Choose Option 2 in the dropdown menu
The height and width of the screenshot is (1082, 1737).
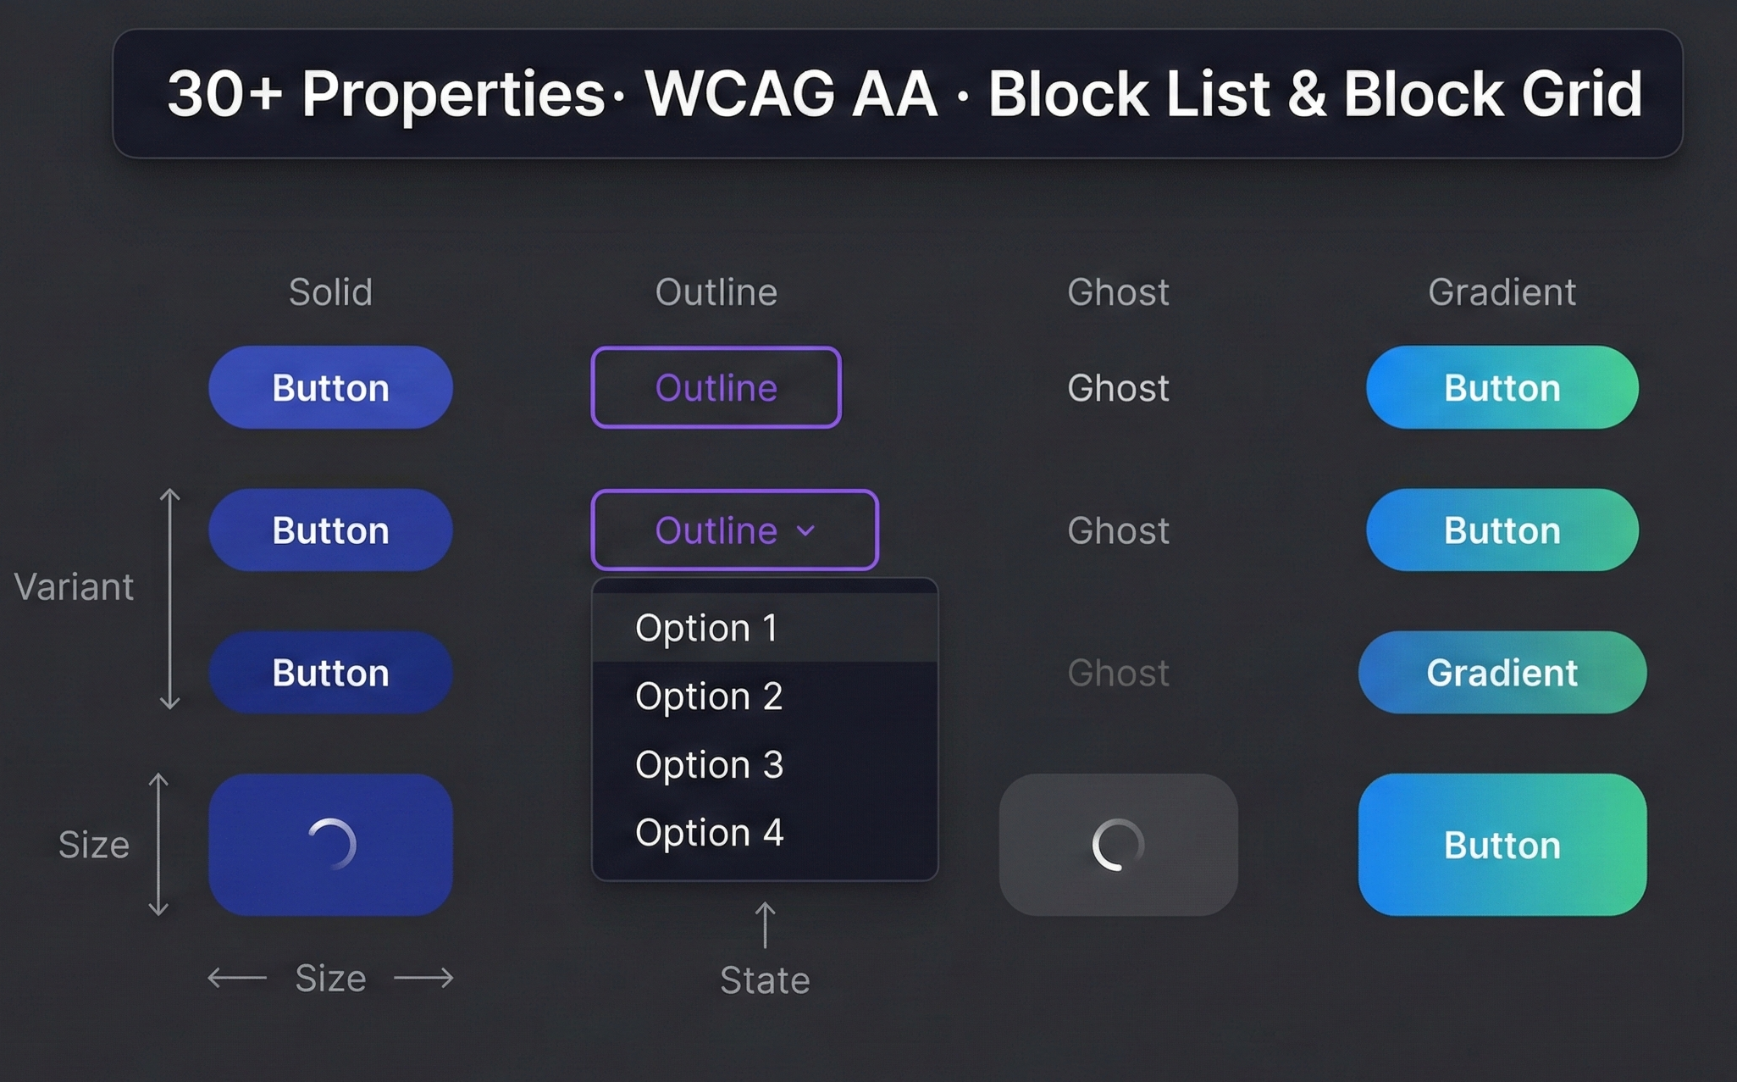(709, 696)
